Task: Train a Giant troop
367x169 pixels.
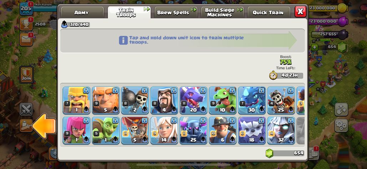Action: 106,100
